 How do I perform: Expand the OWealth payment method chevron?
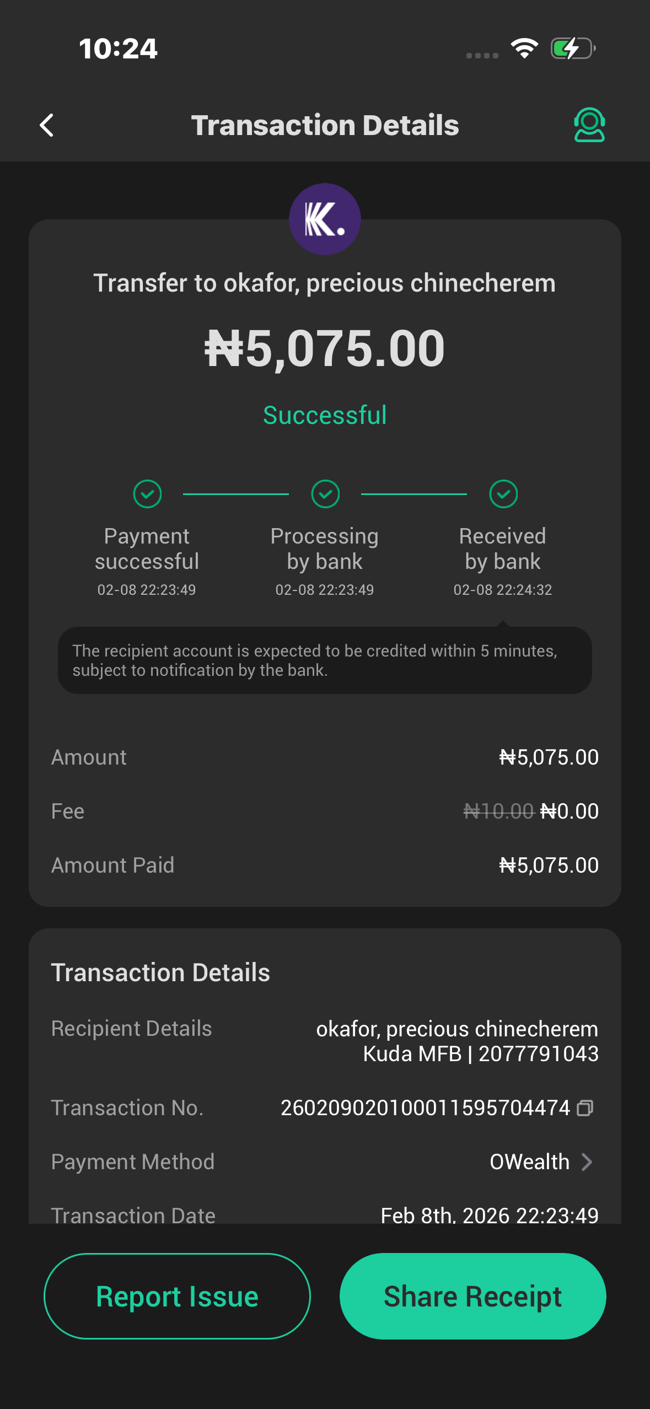[x=587, y=1162]
